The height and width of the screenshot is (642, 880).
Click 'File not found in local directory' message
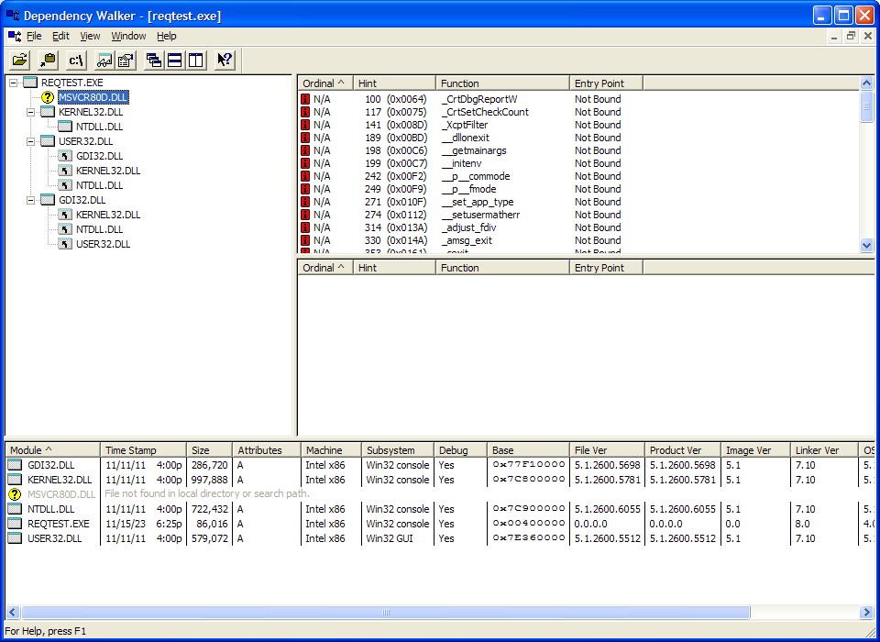(207, 493)
